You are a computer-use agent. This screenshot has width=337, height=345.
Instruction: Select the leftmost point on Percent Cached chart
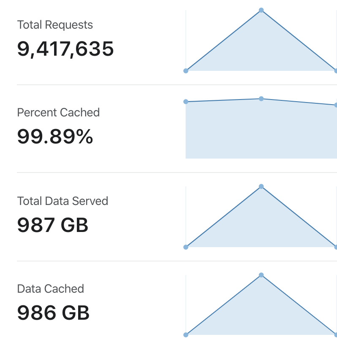click(x=186, y=102)
